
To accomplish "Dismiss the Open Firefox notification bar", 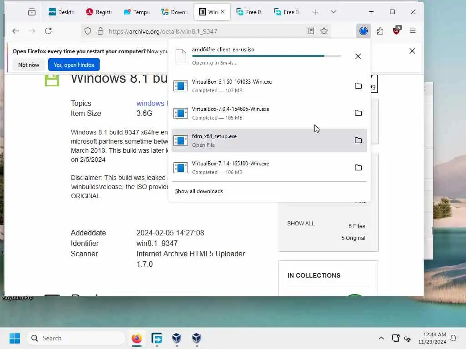I will [412, 51].
